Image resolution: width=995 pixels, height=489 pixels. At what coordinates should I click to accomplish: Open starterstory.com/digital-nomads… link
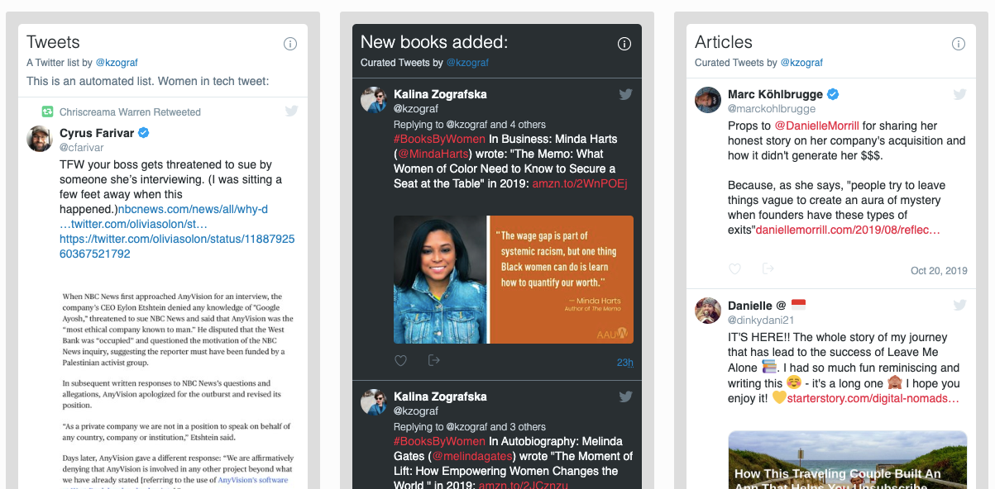coord(873,398)
